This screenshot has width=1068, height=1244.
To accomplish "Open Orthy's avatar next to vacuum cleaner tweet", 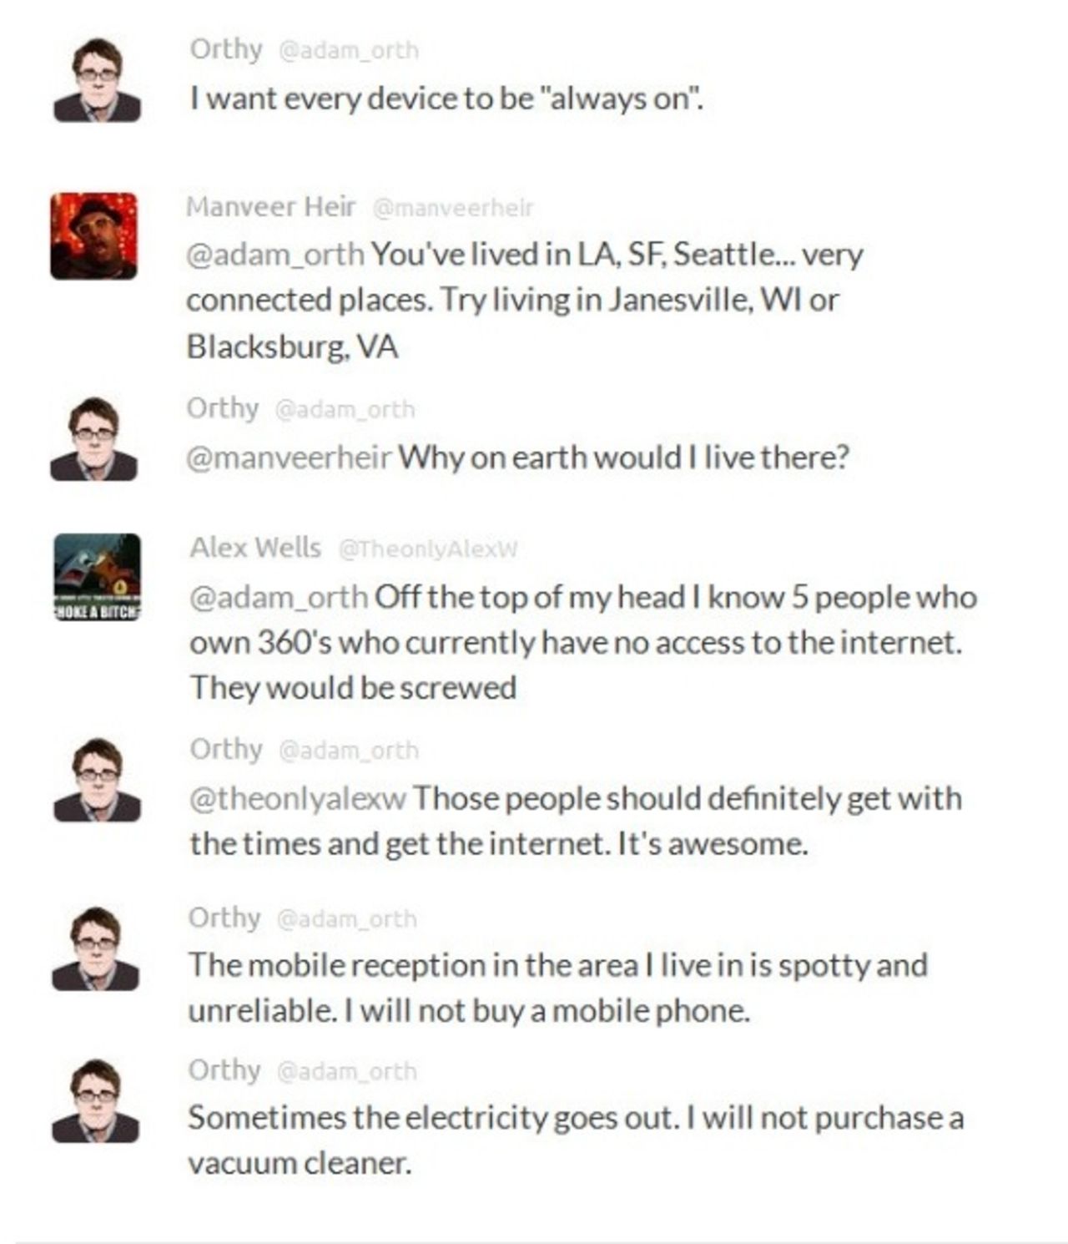I will coord(95,1100).
